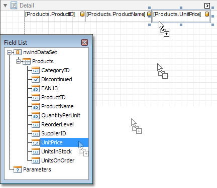Image resolution: width=217 pixels, height=188 pixels.
Task: Collapse the nwindDataSet node
Action: coord(9,53)
